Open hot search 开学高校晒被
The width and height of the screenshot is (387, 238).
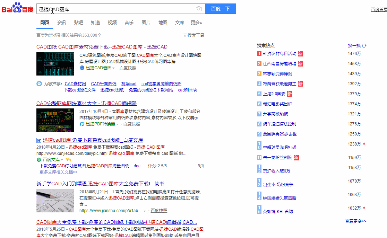pos(275,114)
